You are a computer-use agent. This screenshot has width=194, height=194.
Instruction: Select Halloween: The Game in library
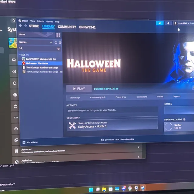(40, 63)
